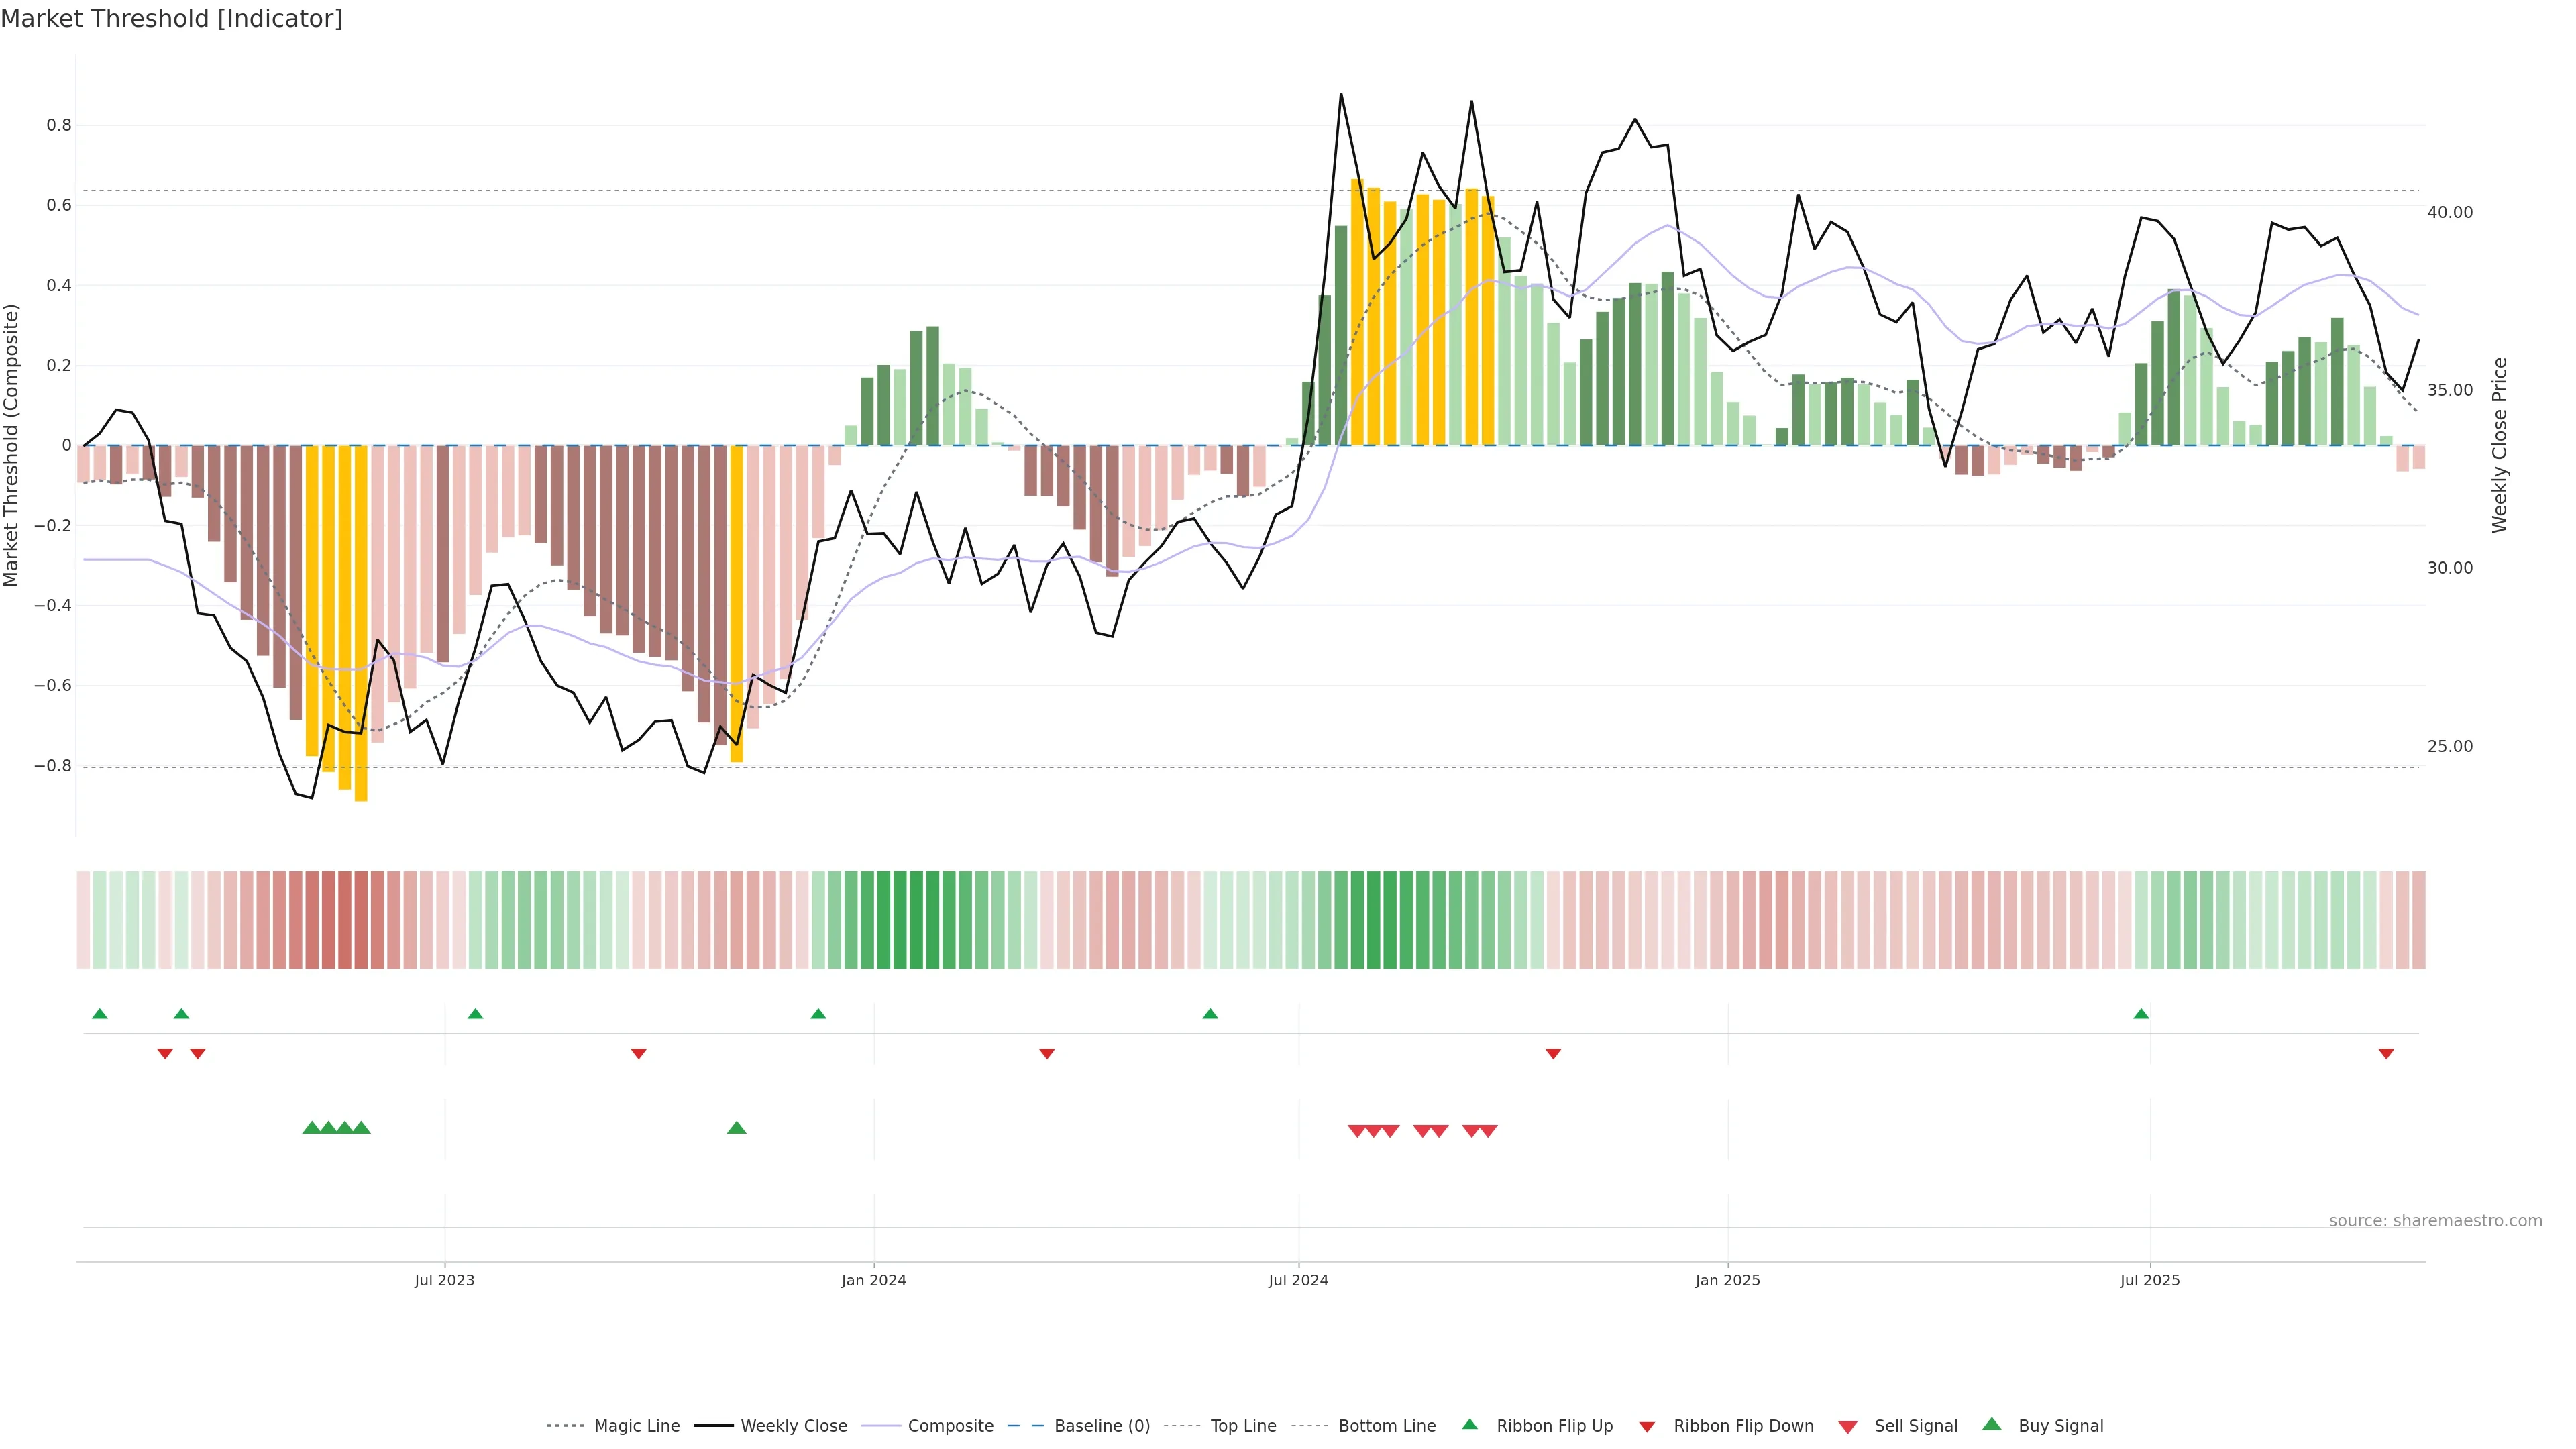Click the Ribbon Flip Down legend triangle
This screenshot has height=1449, width=2576.
(1647, 1427)
